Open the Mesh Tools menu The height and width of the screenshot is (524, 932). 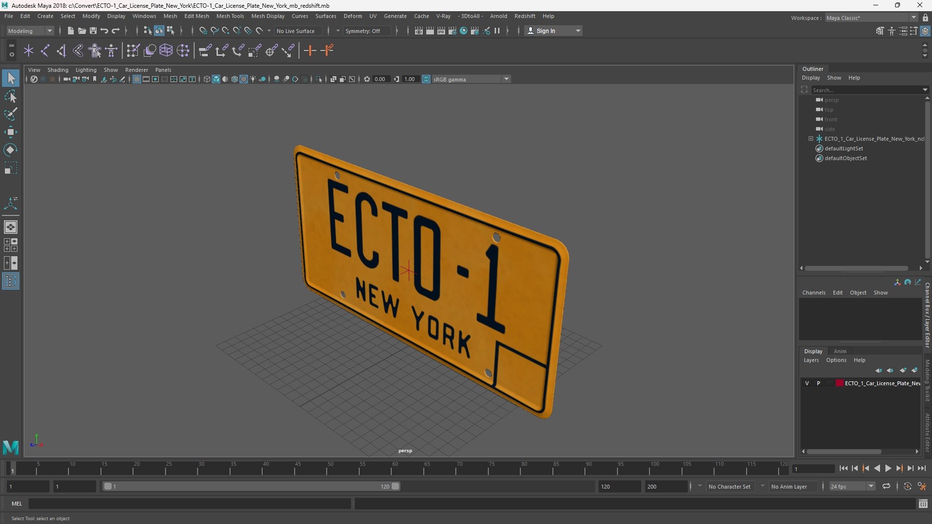[x=230, y=16]
